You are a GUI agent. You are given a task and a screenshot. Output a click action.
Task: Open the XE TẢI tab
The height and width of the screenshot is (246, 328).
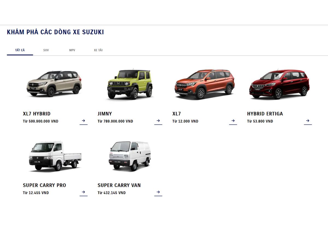(x=98, y=50)
